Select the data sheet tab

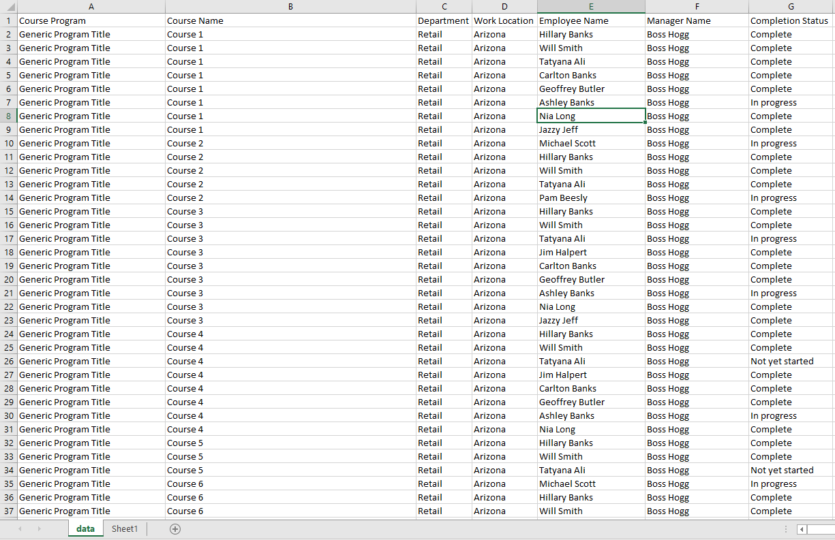click(x=86, y=529)
